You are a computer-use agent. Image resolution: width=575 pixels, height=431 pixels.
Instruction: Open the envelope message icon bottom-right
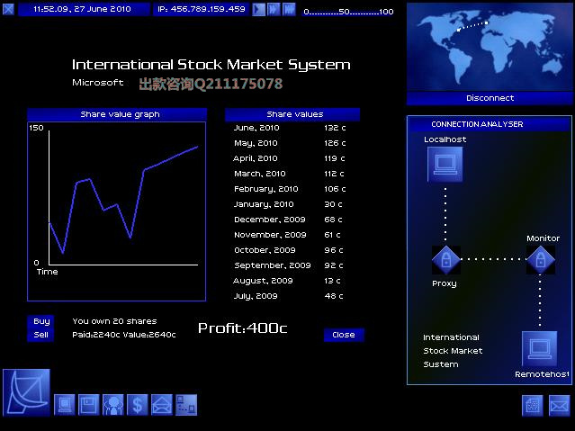coord(560,406)
